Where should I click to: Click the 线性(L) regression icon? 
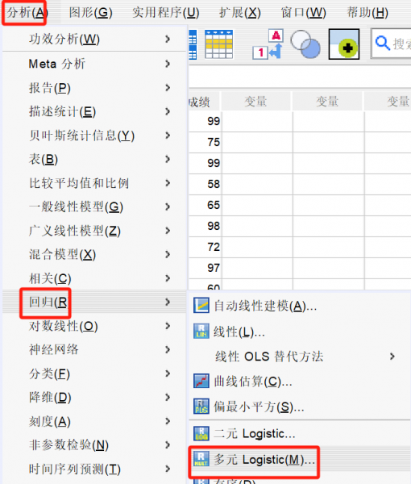(x=201, y=332)
